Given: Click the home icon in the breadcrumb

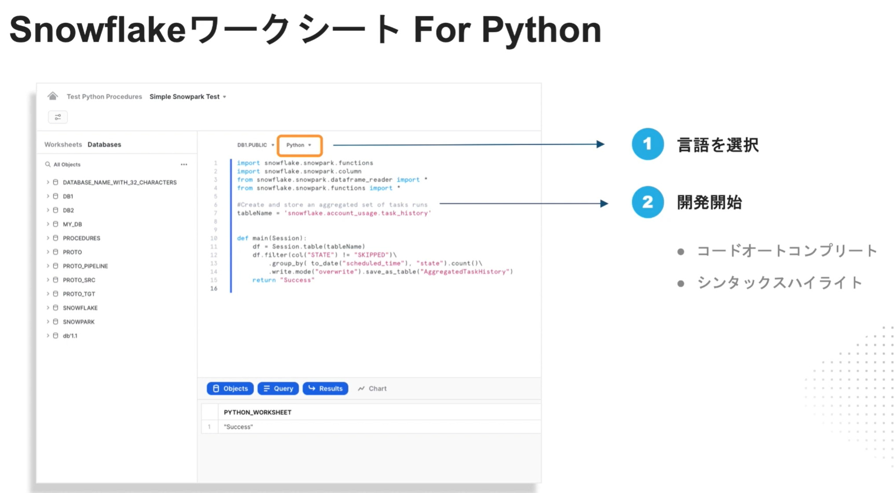Looking at the screenshot, I should pos(53,96).
